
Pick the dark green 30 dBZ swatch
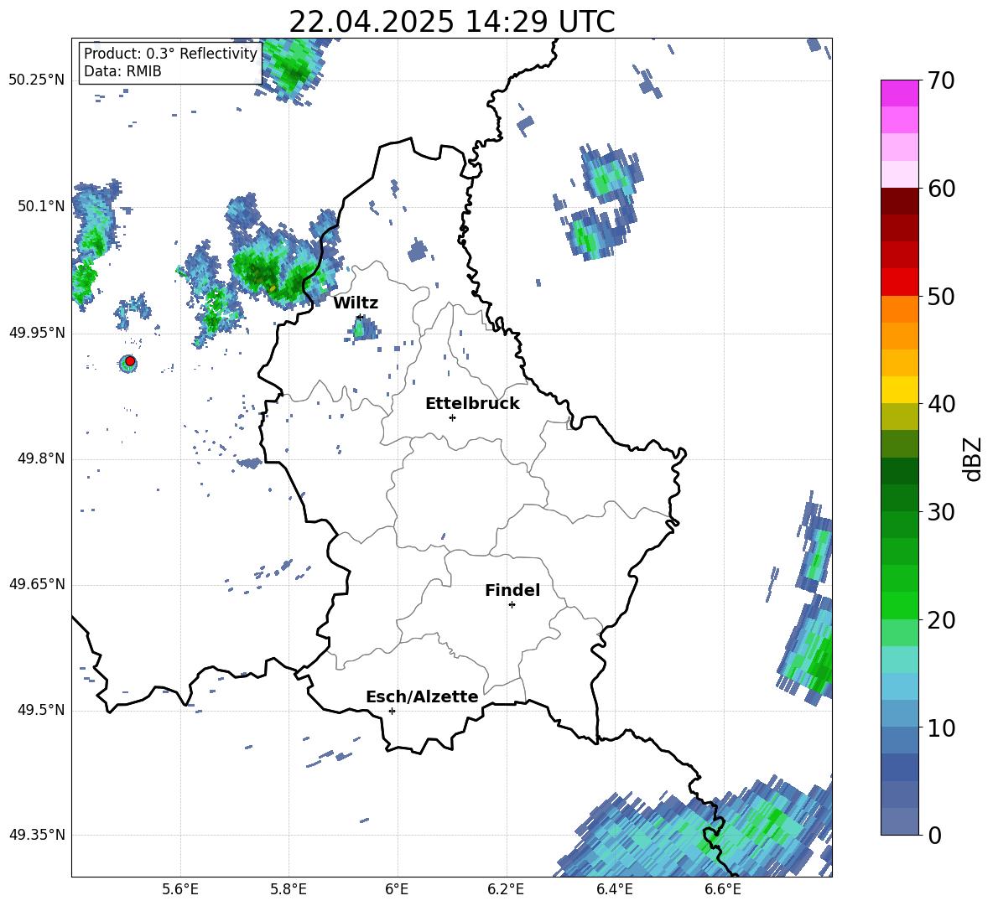coord(899,498)
